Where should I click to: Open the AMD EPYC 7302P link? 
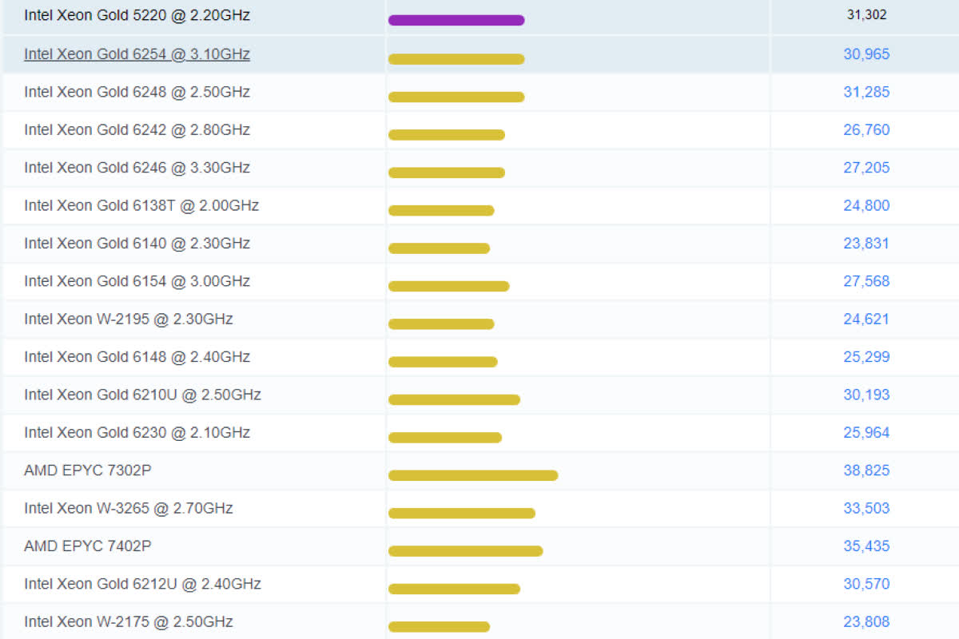coord(88,470)
